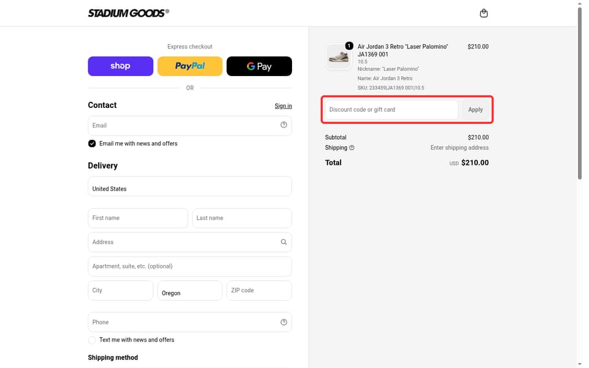Focus the Discount code or gift card field
The width and height of the screenshot is (589, 368).
point(391,110)
